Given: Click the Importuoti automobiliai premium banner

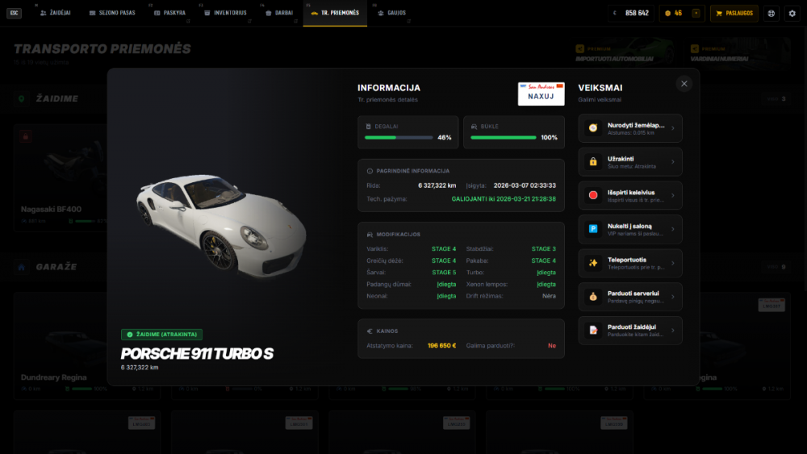Looking at the screenshot, I should tap(625, 53).
